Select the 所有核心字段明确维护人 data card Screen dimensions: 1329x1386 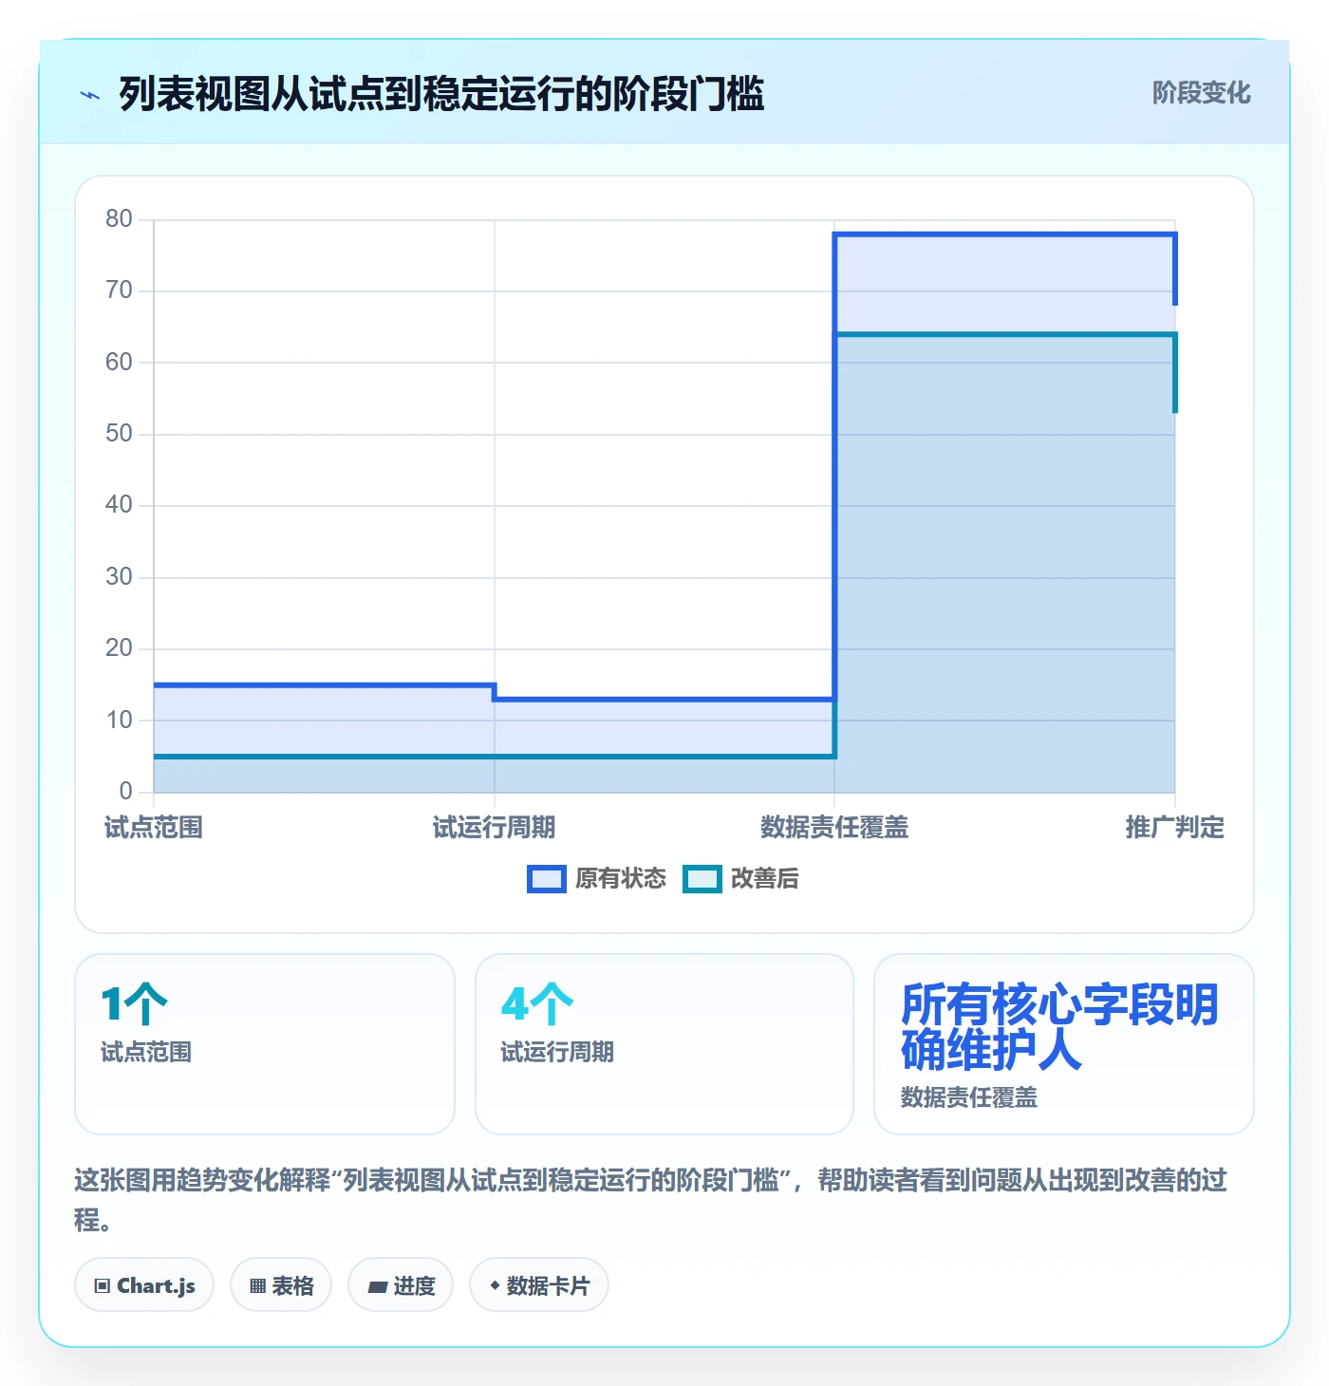(x=1064, y=1044)
